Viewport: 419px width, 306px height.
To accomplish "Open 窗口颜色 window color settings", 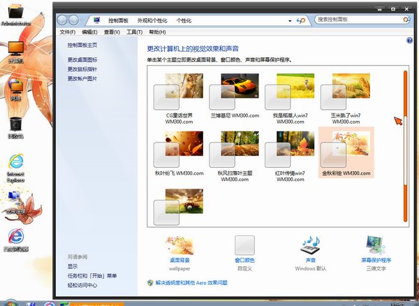I will tap(244, 247).
